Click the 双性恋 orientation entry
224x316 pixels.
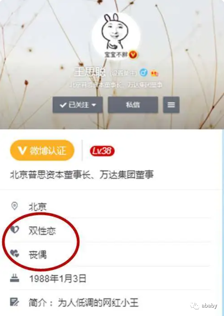click(42, 231)
